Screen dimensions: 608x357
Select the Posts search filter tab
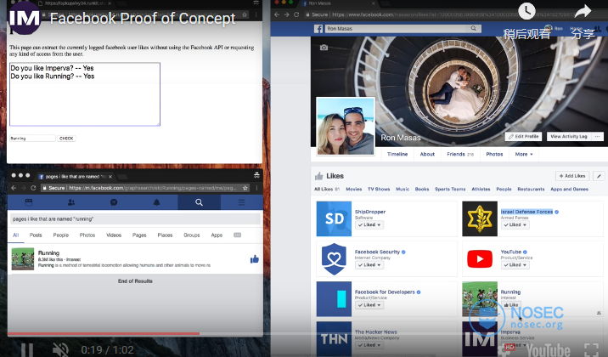tap(36, 235)
